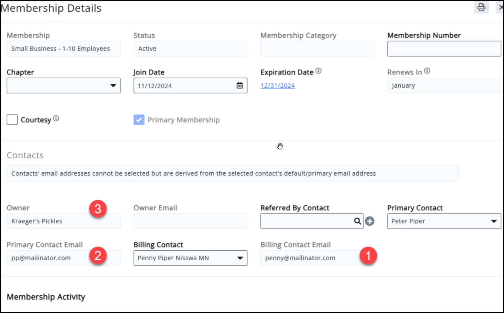Click the Expiration Date info icon
504x313 pixels.
tap(318, 71)
